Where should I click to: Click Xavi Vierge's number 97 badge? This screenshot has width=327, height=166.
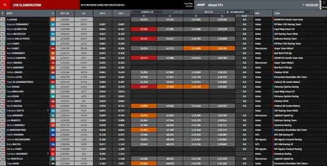coord(53,87)
